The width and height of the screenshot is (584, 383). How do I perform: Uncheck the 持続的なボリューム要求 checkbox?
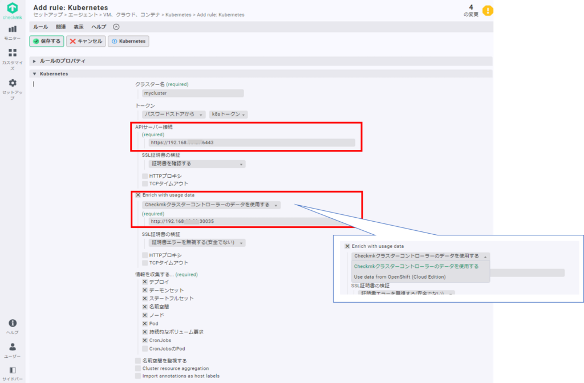(x=145, y=332)
